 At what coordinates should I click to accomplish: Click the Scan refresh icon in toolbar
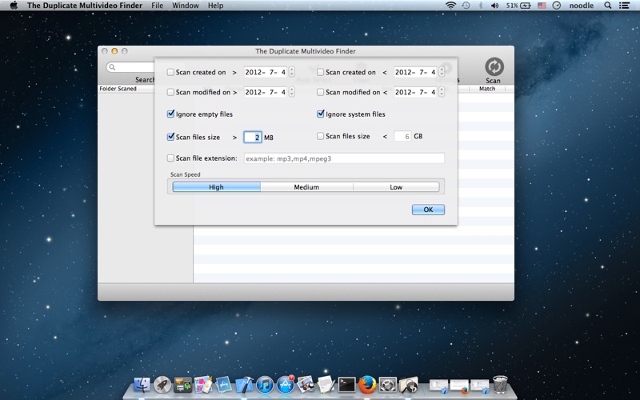[494, 66]
